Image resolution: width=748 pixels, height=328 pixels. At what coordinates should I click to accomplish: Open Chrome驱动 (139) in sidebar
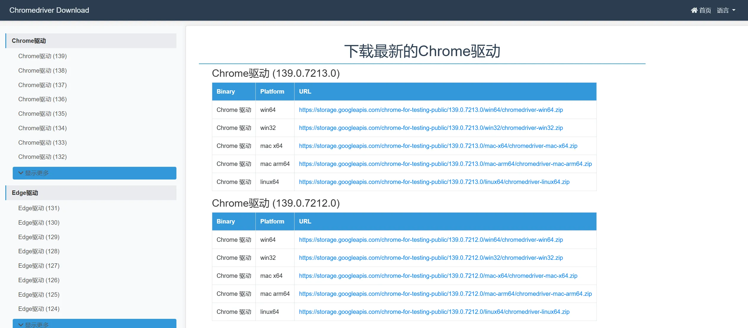pyautogui.click(x=42, y=56)
